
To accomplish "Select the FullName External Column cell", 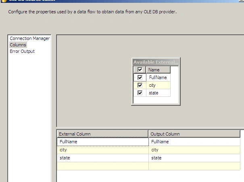I will coord(103,142).
